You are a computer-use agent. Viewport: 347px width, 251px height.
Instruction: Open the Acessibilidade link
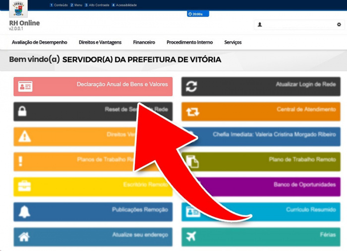click(x=124, y=5)
